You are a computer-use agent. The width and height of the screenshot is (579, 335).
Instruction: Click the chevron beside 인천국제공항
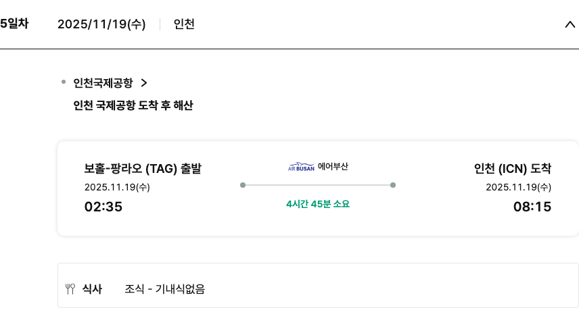(143, 83)
